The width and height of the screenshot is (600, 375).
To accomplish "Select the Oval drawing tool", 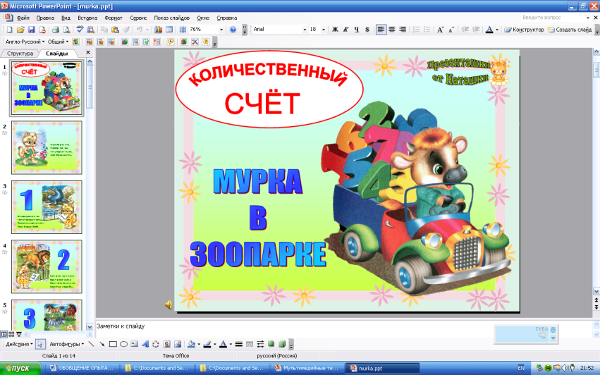I will coord(123,344).
